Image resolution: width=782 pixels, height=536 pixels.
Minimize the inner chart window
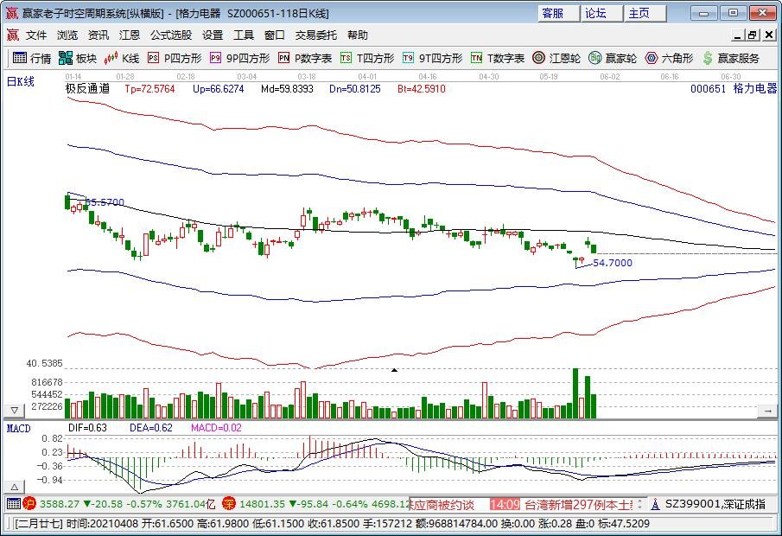[x=738, y=35]
